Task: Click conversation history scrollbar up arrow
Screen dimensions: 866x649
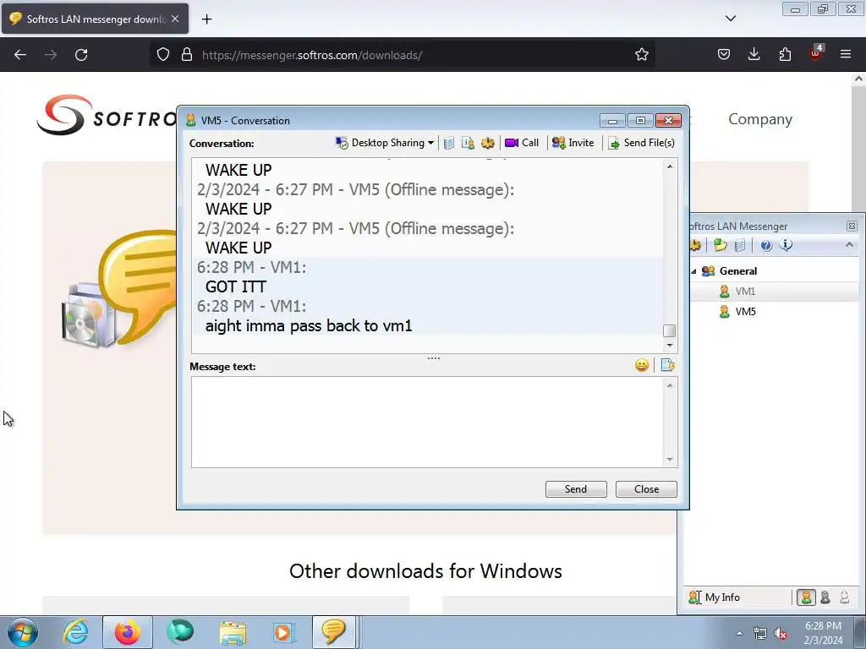Action: point(670,166)
